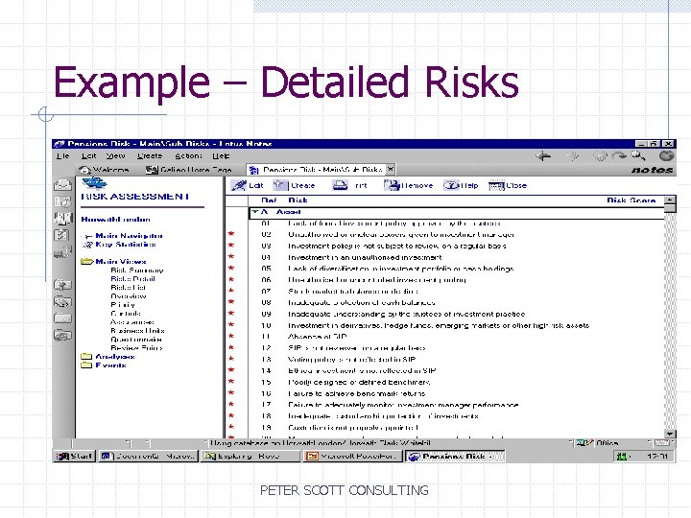Click the printer Print action icon
691x518 pixels.
tap(340, 185)
